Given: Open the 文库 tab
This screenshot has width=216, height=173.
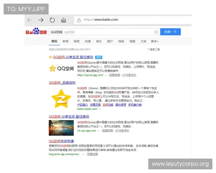Looking at the screenshot, I should (x=143, y=41).
